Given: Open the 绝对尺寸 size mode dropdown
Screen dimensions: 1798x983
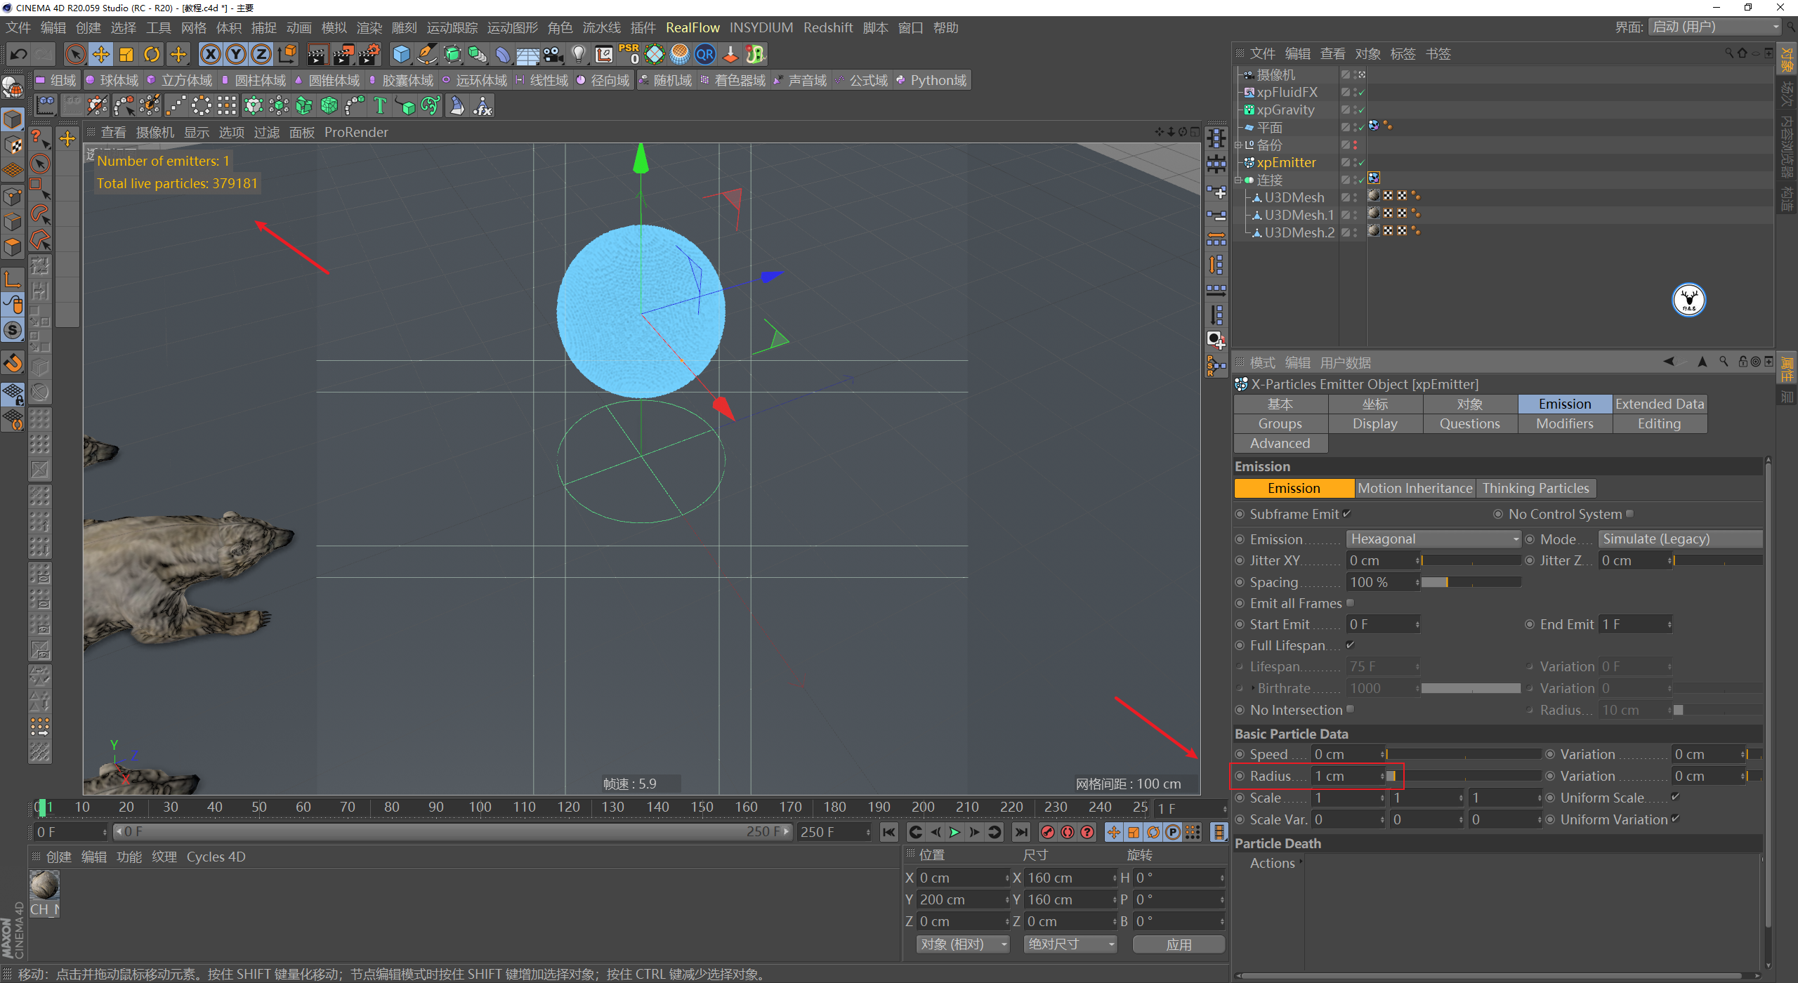Looking at the screenshot, I should 1070,944.
